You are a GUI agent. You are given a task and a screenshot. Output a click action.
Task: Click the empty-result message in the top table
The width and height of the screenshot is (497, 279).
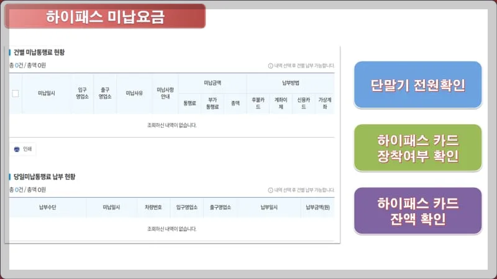point(172,125)
